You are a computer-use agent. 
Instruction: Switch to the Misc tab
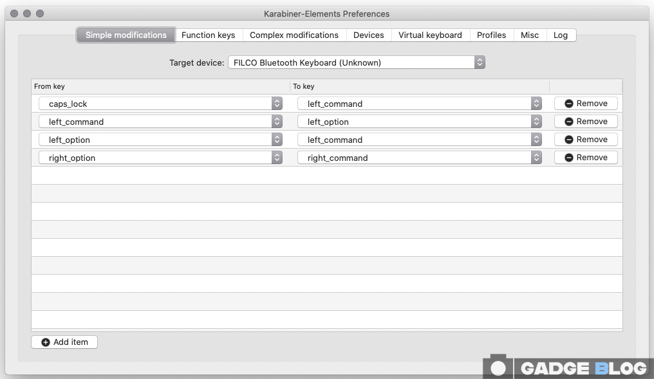pyautogui.click(x=530, y=35)
